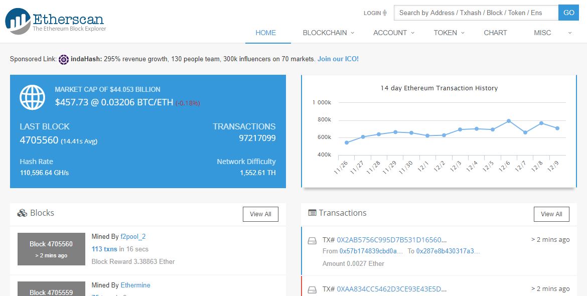Click the indaHash sponsor icon
Viewport: 587px width, 296px height.
[x=64, y=59]
